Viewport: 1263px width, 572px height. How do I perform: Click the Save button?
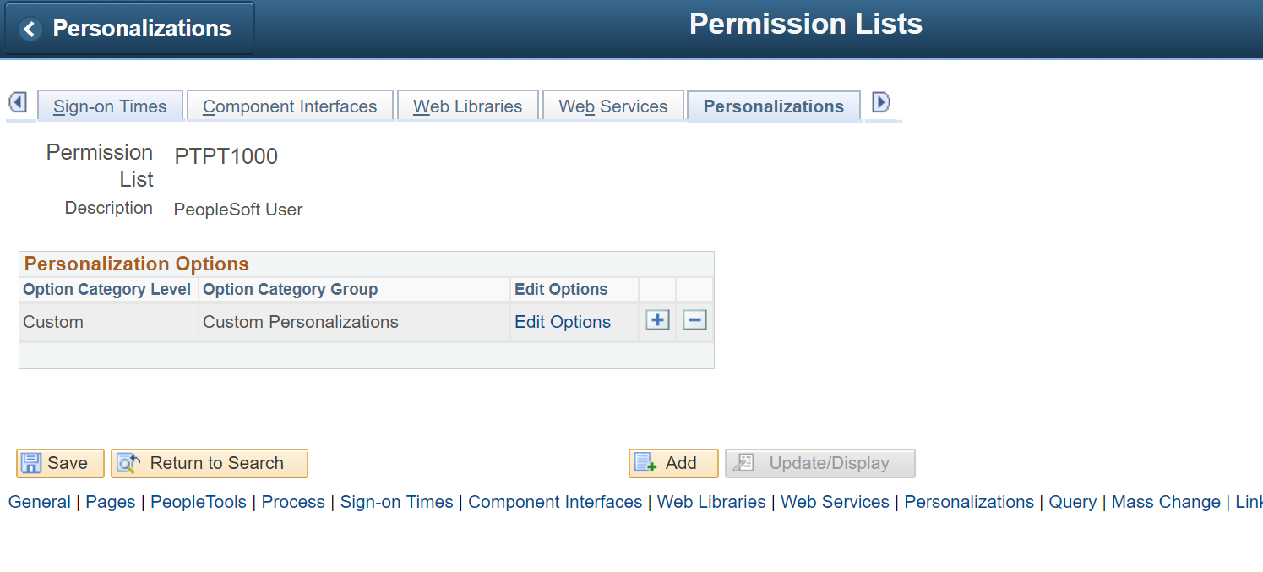click(x=60, y=463)
